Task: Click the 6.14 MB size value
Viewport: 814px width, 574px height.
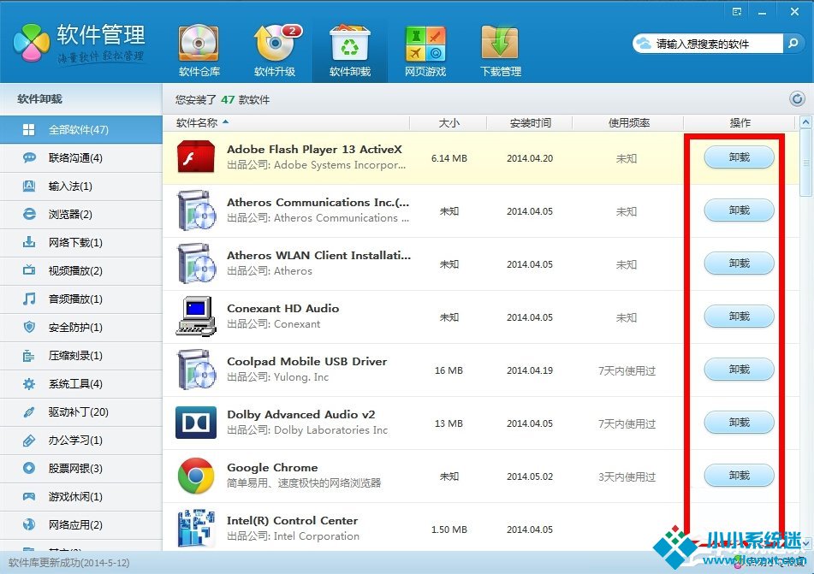Action: 449,158
